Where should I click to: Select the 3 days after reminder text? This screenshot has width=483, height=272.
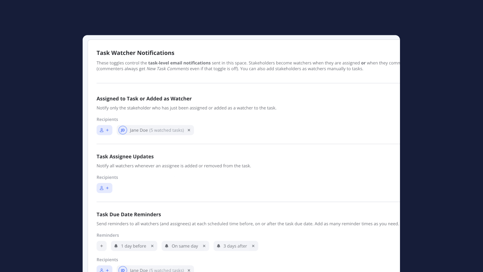(235, 246)
